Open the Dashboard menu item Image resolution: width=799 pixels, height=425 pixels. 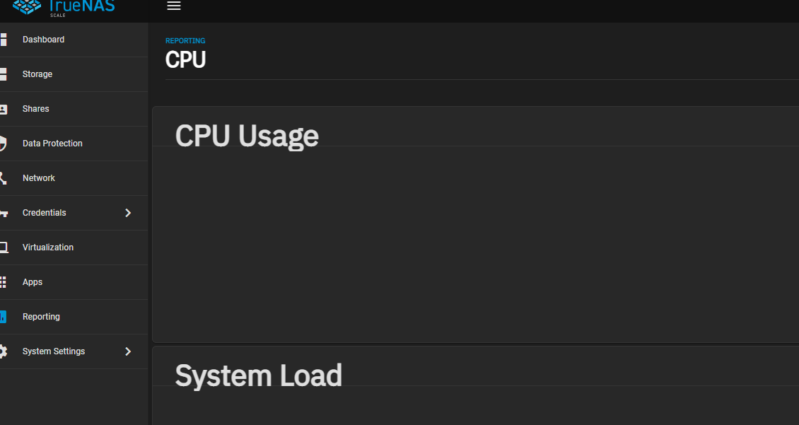click(x=74, y=39)
